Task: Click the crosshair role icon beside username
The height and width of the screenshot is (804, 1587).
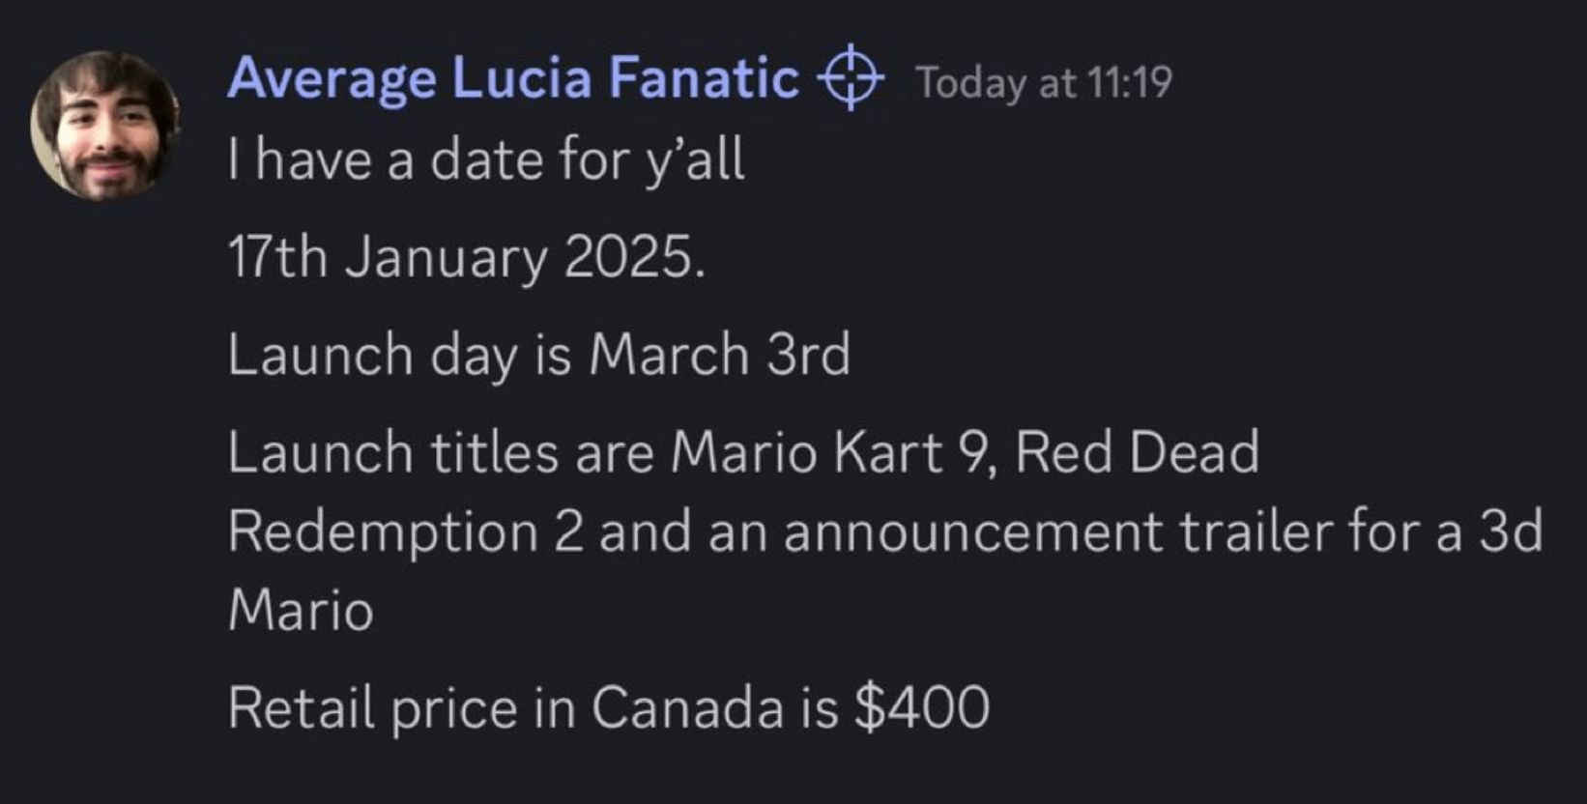Action: tap(851, 79)
